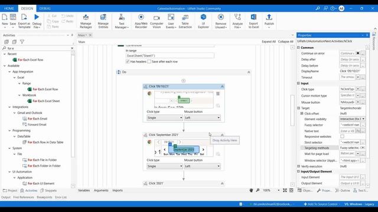378x212 pixels.
Task: Open Test Manager menu
Action: coord(122,21)
